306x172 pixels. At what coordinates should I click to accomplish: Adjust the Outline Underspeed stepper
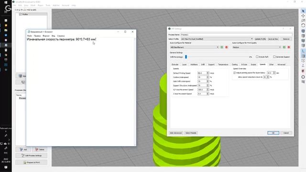tap(208, 77)
